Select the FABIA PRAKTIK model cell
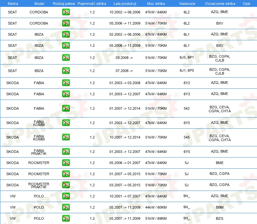Image resolution: width=257 pixels, height=224 pixels. point(39,152)
